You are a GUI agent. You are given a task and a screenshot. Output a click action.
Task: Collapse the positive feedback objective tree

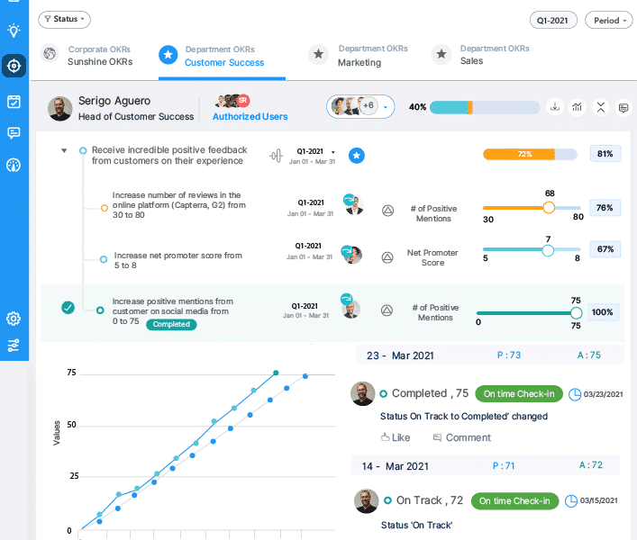point(64,151)
